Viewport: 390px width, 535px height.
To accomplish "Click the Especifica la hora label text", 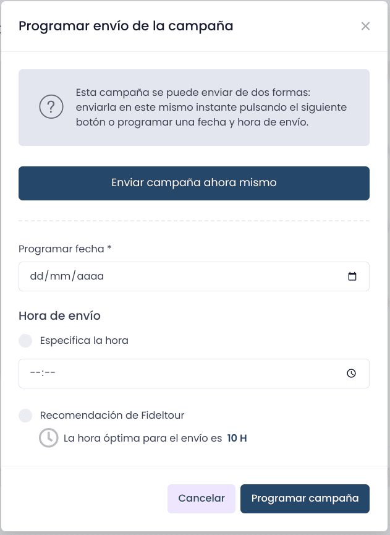I will tap(84, 341).
